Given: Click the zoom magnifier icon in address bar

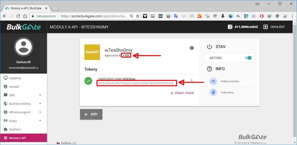Looking at the screenshot, I should click(x=131, y=16).
